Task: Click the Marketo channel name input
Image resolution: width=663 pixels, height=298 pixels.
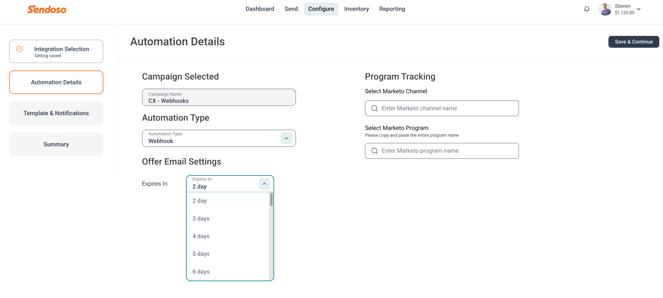Action: [x=442, y=108]
